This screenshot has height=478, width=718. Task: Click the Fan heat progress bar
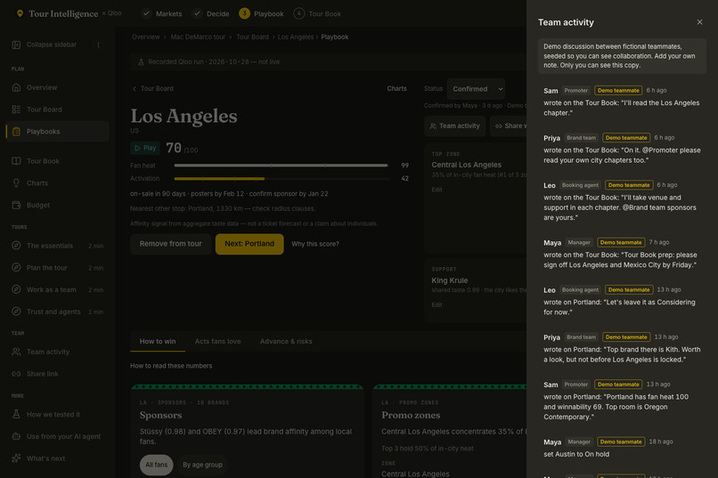pos(281,166)
